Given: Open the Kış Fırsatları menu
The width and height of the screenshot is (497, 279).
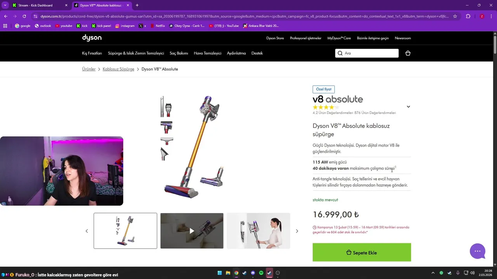Looking at the screenshot, I should (92, 53).
